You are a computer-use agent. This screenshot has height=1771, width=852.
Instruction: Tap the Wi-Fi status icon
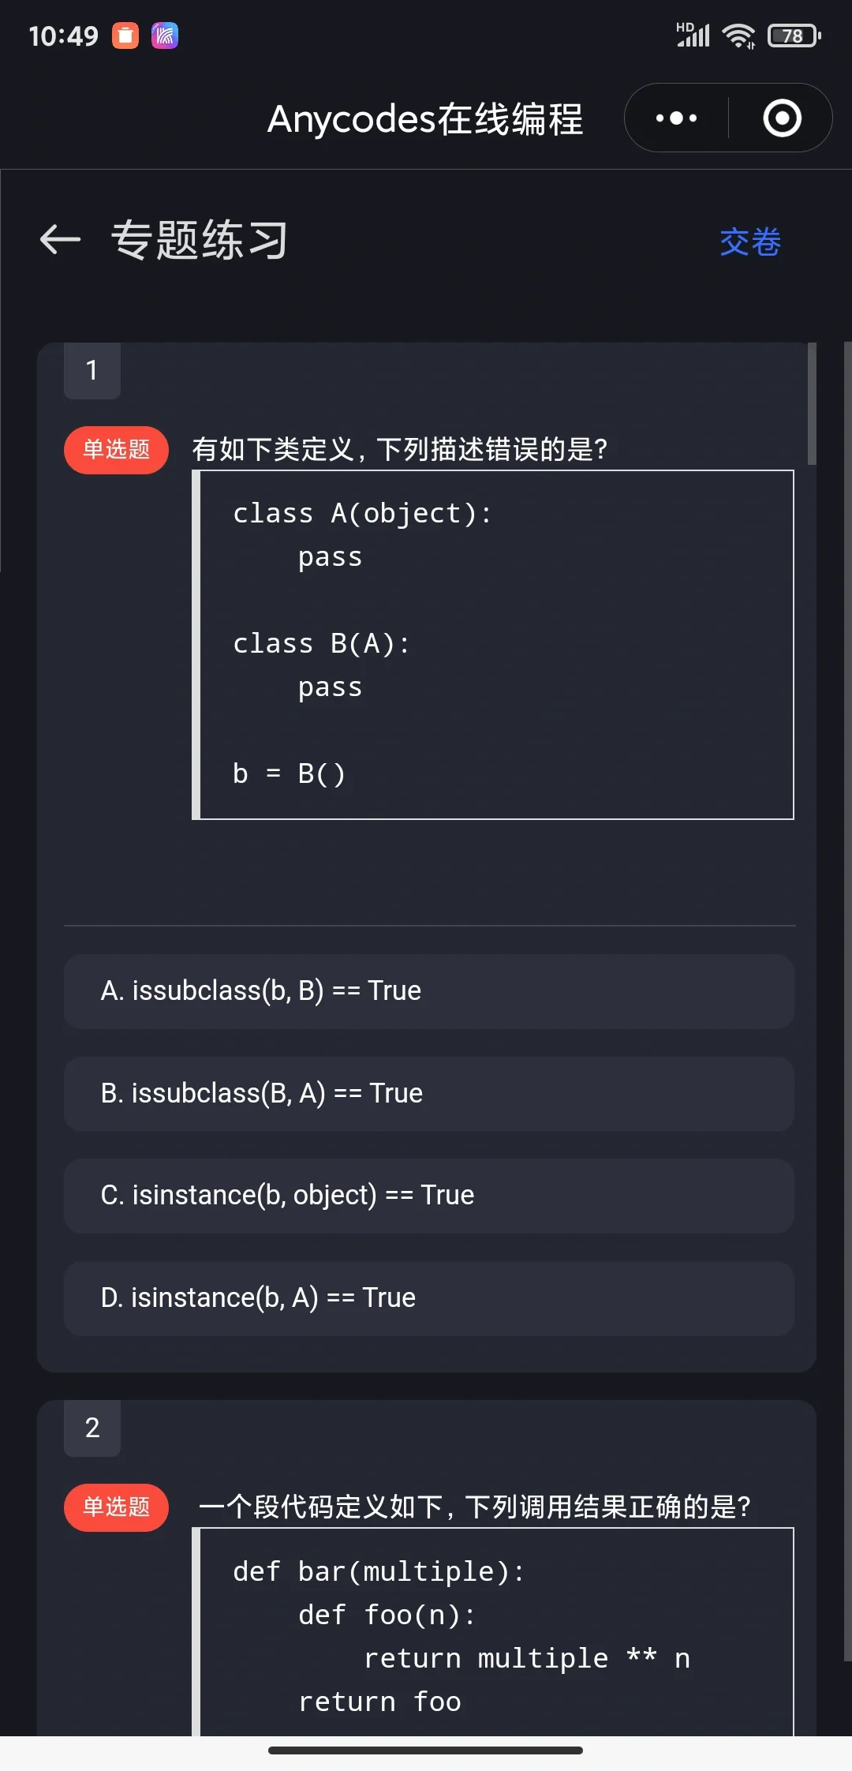(x=738, y=36)
